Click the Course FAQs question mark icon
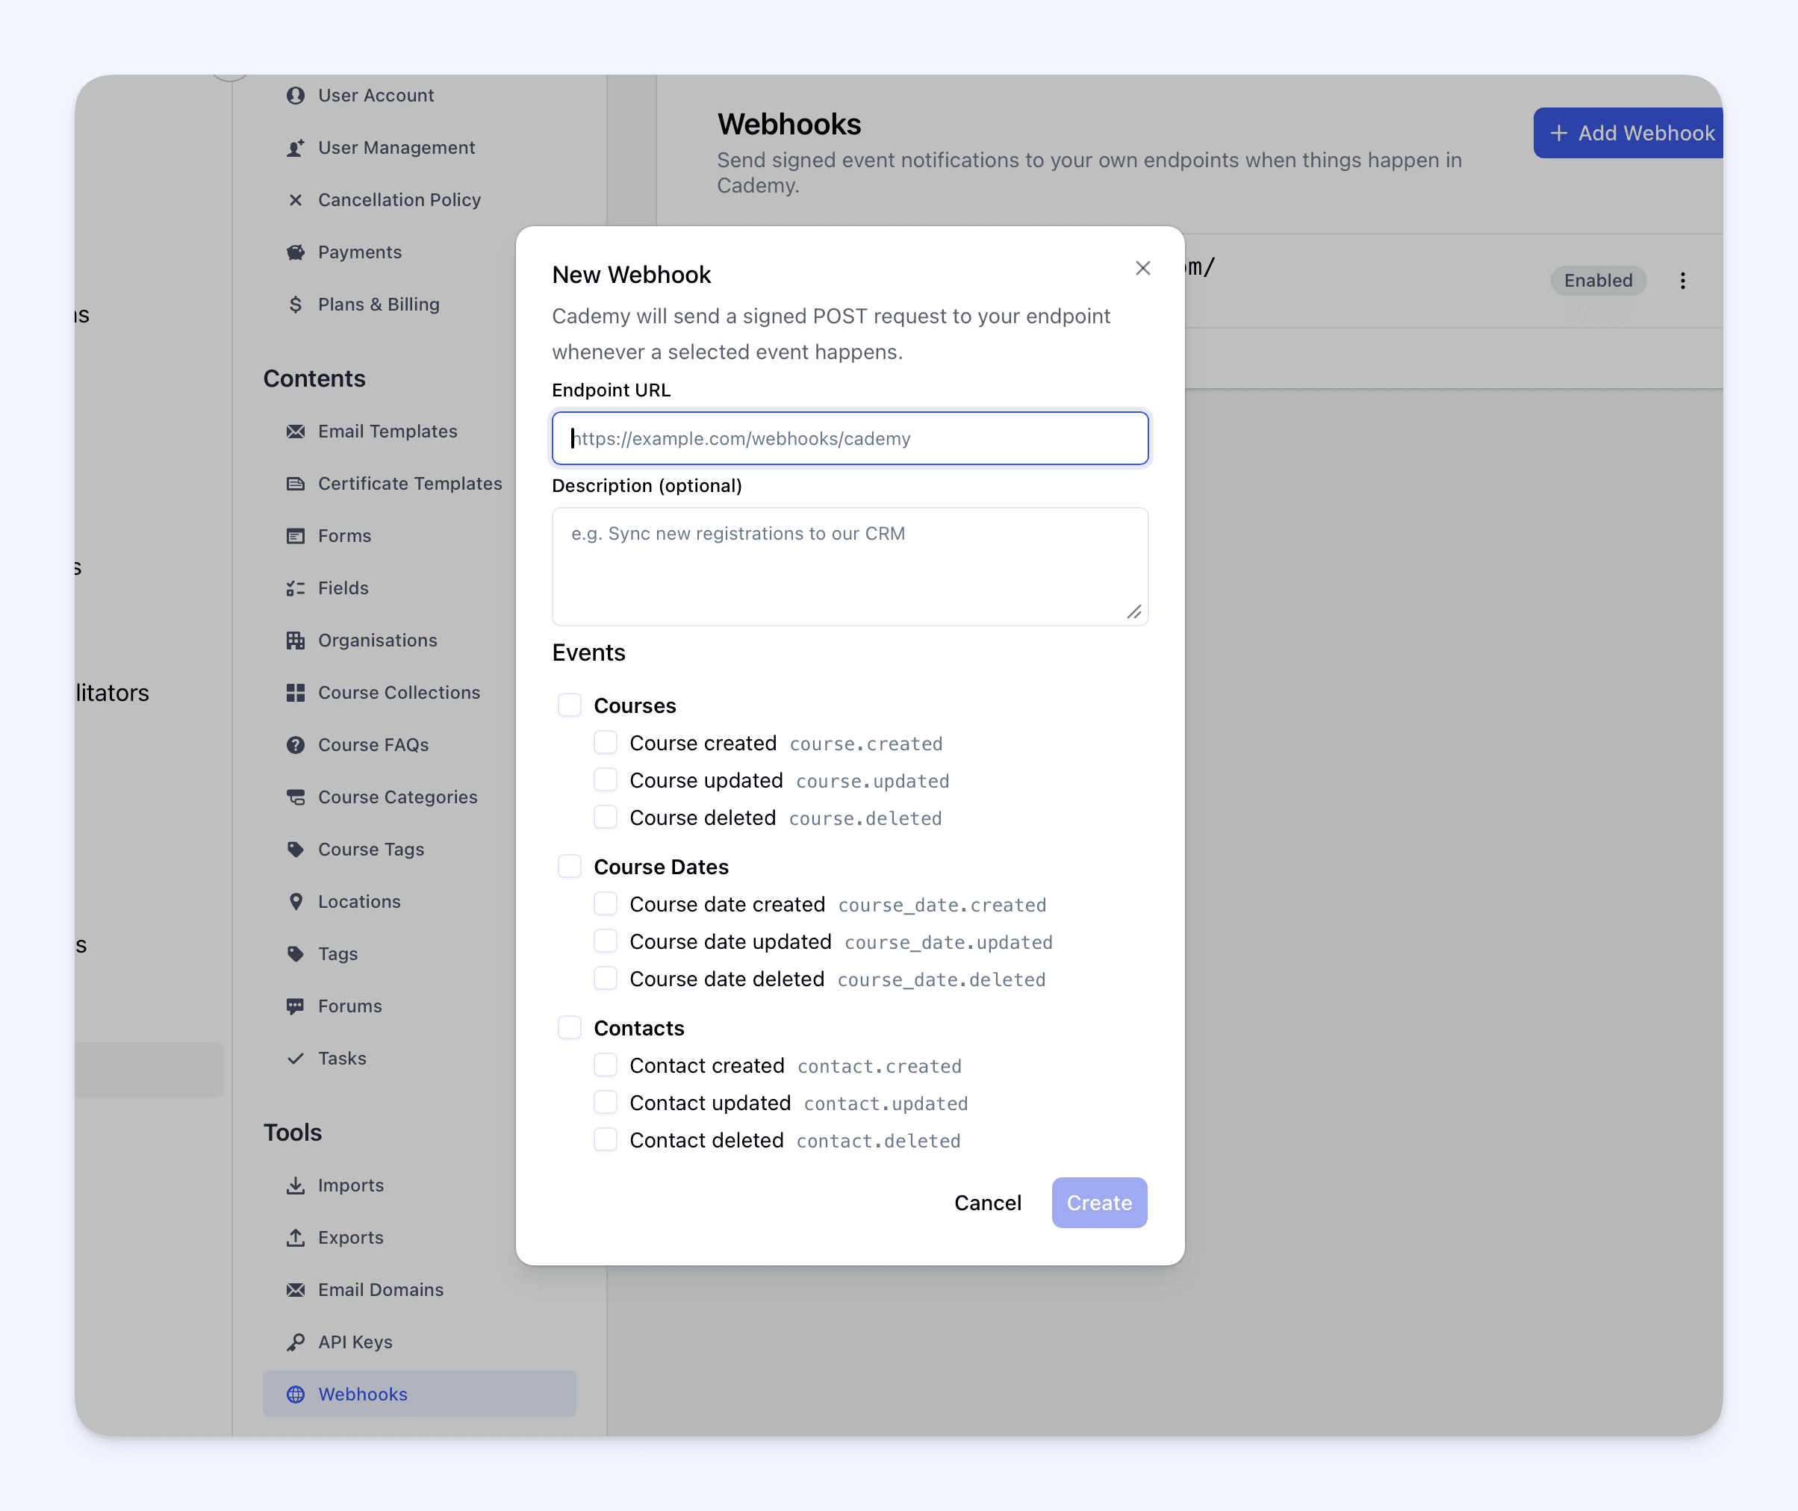 click(296, 744)
